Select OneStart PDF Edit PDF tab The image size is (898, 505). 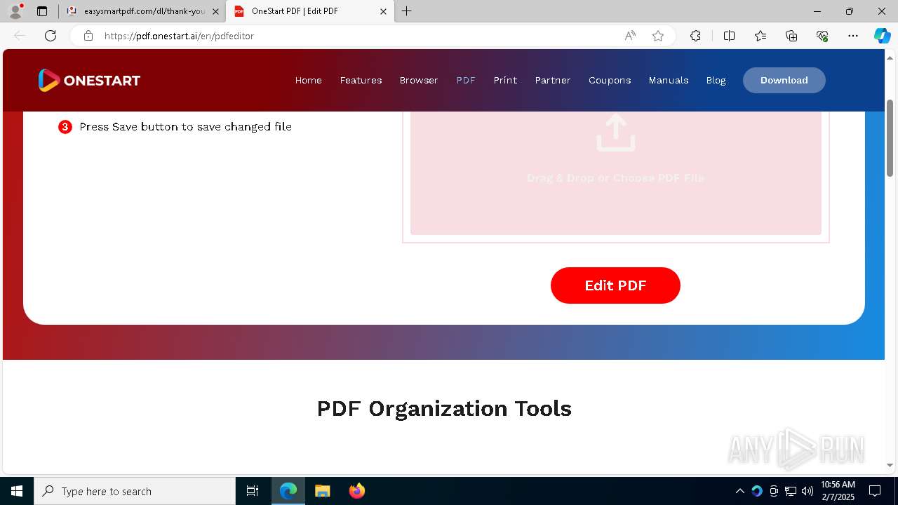pos(309,11)
